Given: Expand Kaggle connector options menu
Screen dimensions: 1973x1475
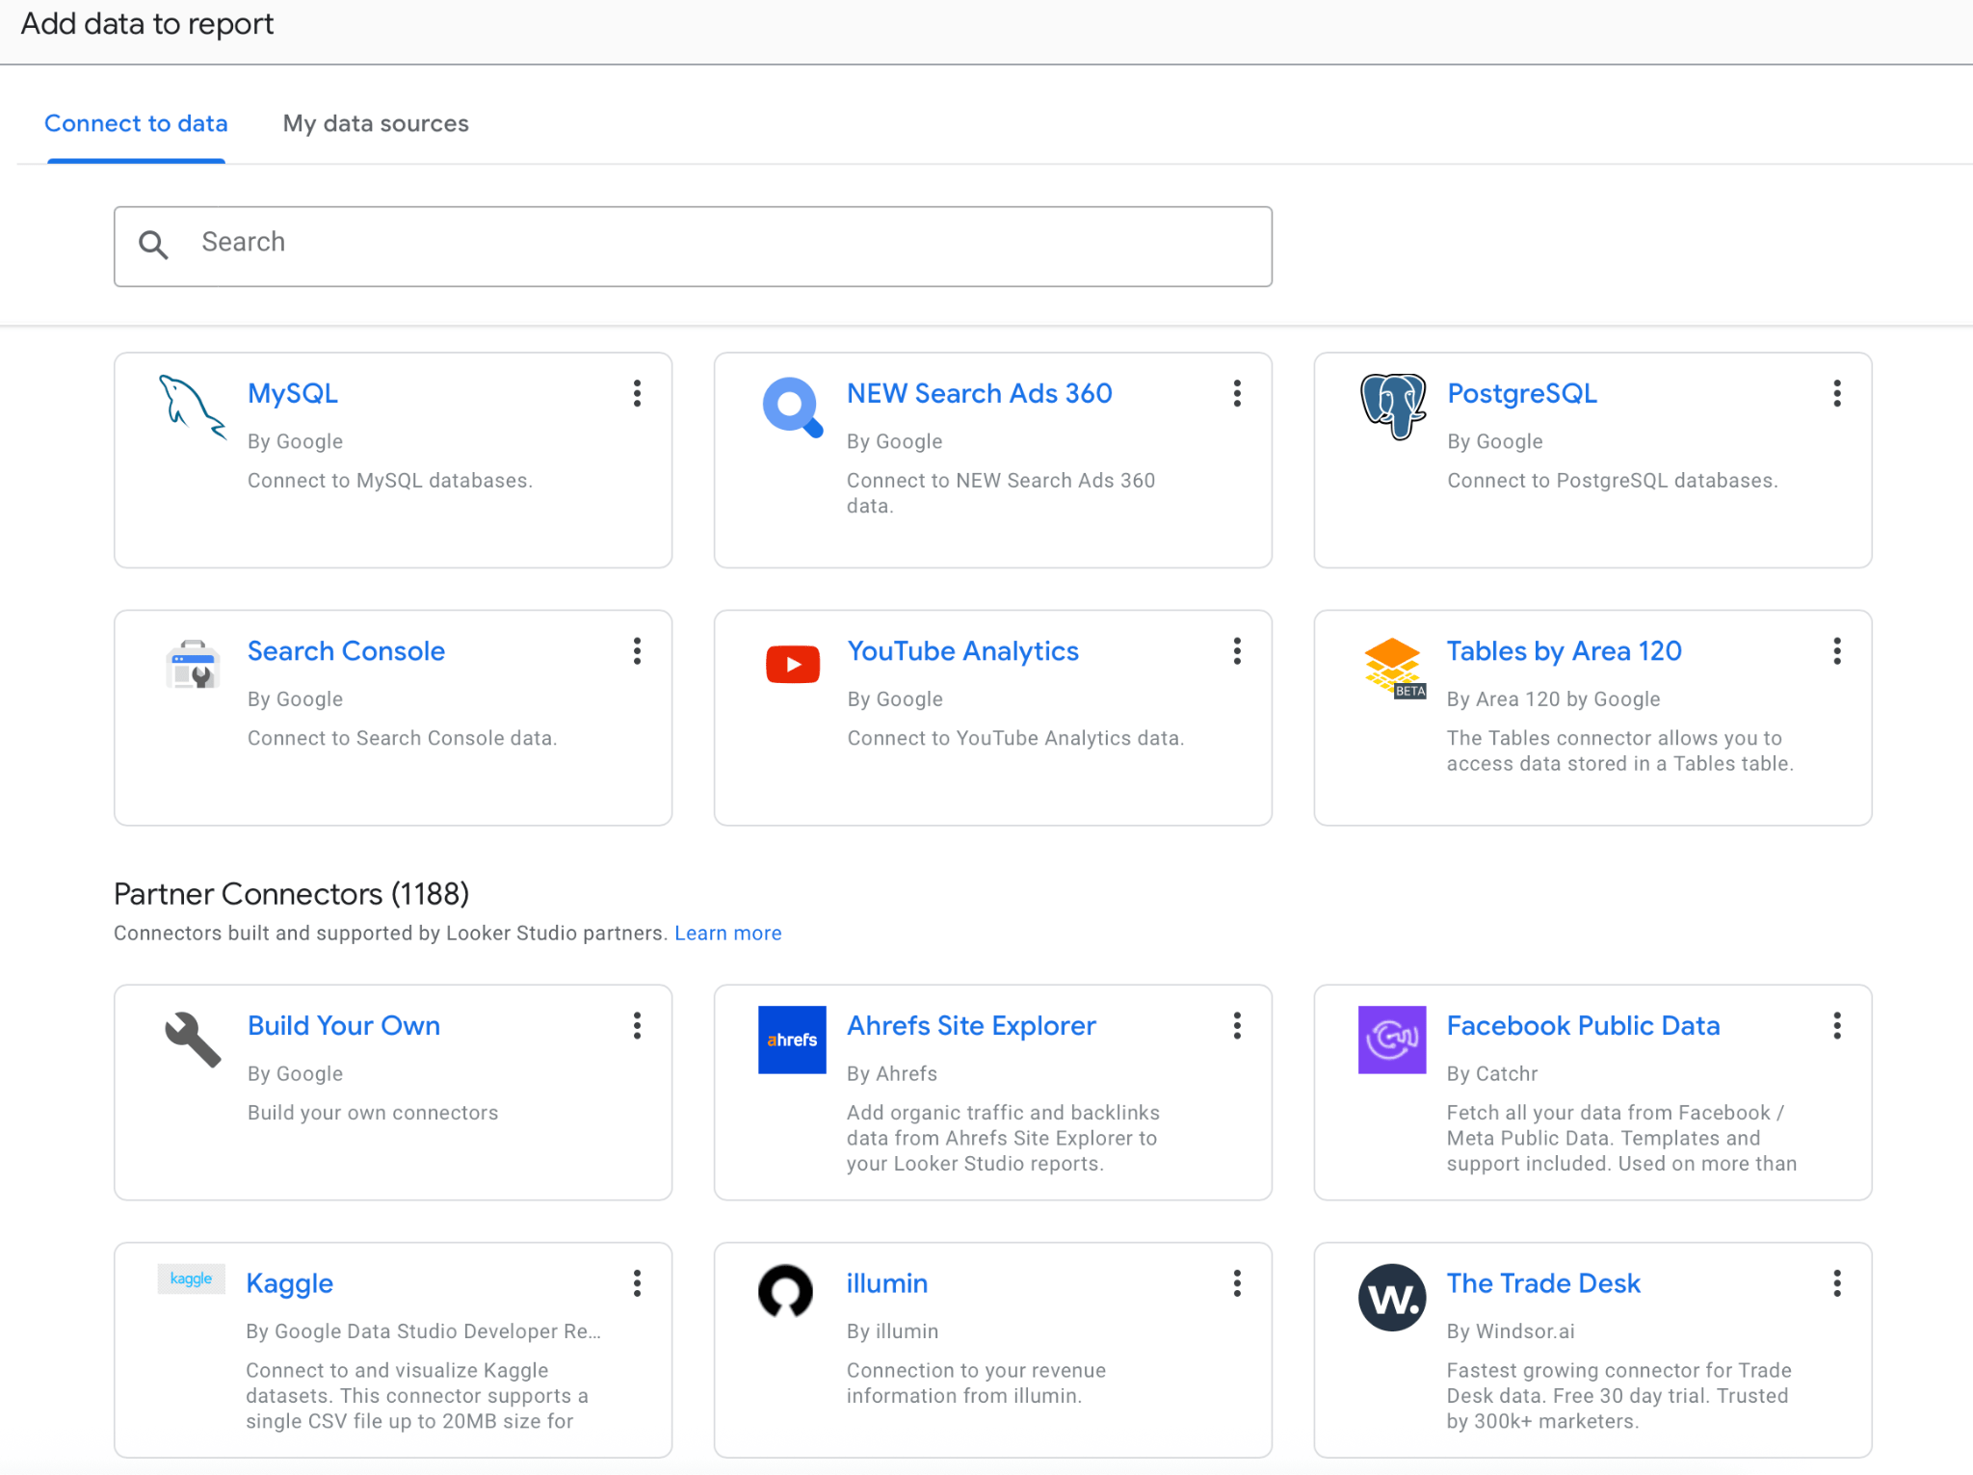Looking at the screenshot, I should 637,1283.
